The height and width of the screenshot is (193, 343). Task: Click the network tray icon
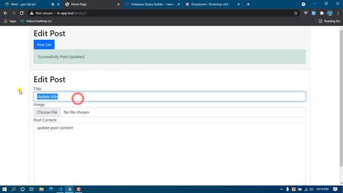pos(306,189)
